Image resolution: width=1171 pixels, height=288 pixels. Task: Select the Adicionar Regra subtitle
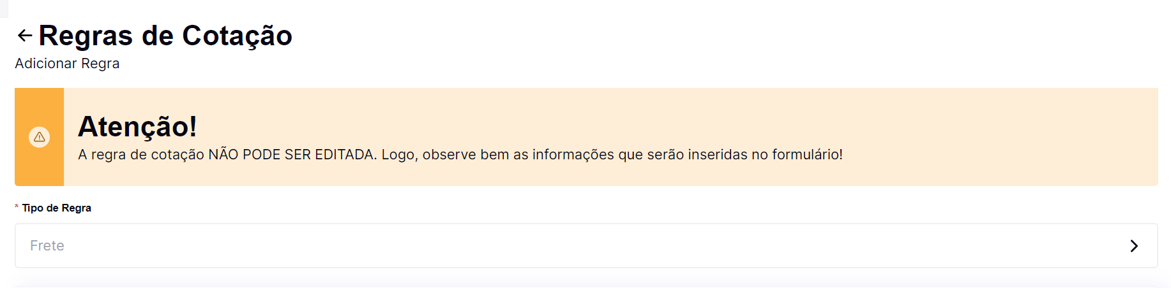tap(67, 64)
